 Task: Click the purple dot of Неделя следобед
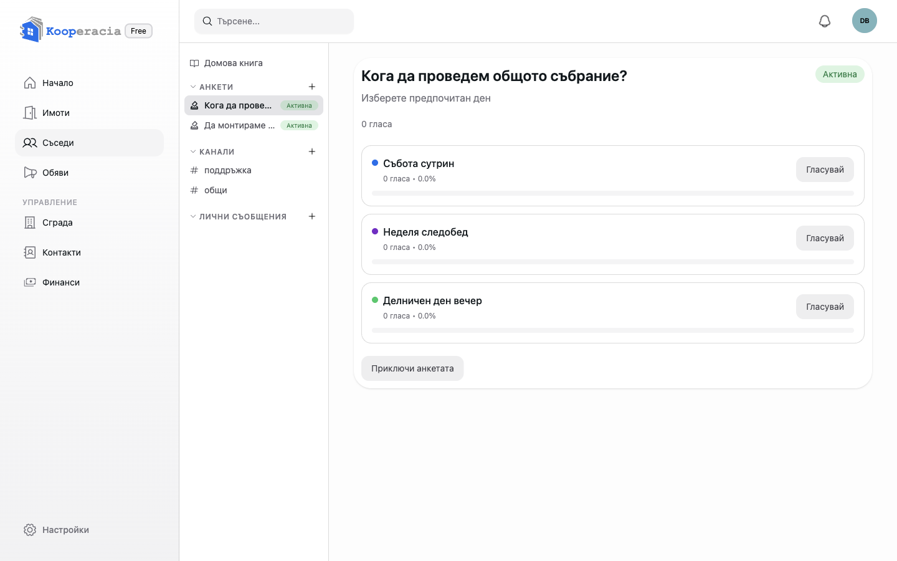tap(375, 231)
